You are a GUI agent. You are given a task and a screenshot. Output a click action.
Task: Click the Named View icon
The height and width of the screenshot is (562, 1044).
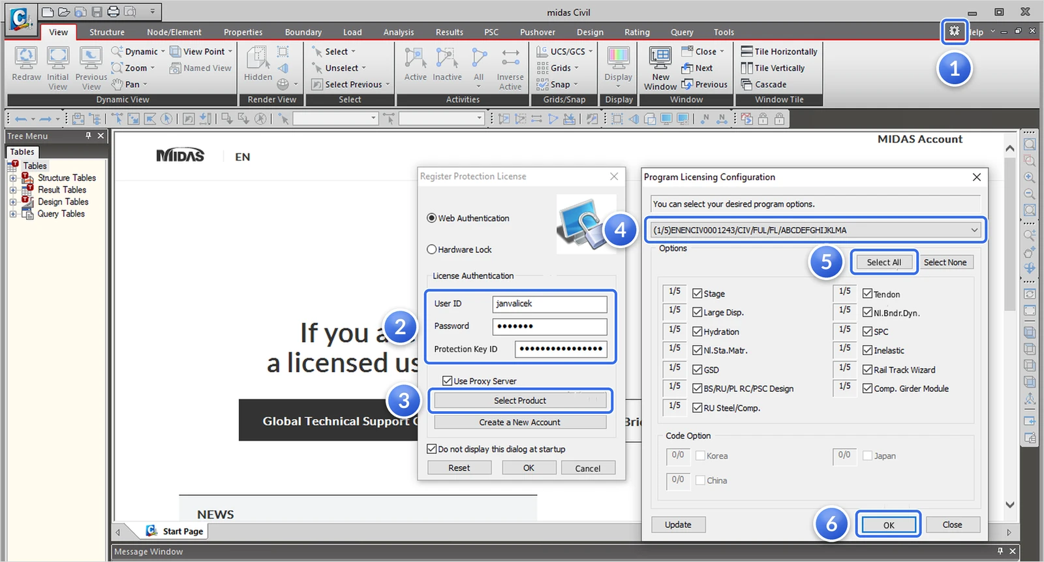[175, 68]
